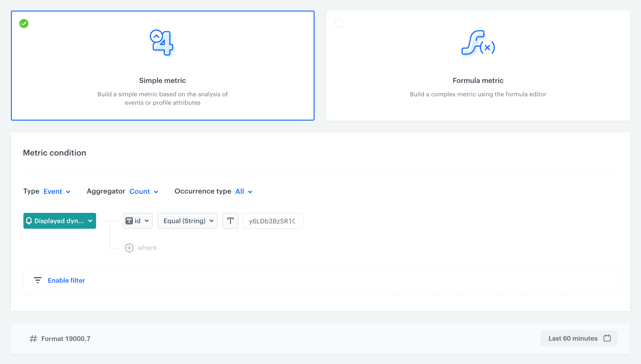641x364 pixels.
Task: Open the id parameter dropdown
Action: tap(138, 221)
